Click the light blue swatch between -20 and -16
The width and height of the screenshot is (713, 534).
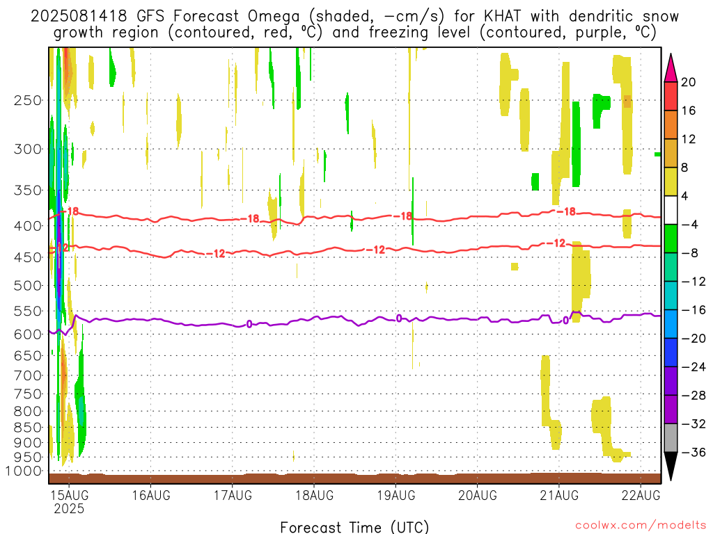pos(671,324)
